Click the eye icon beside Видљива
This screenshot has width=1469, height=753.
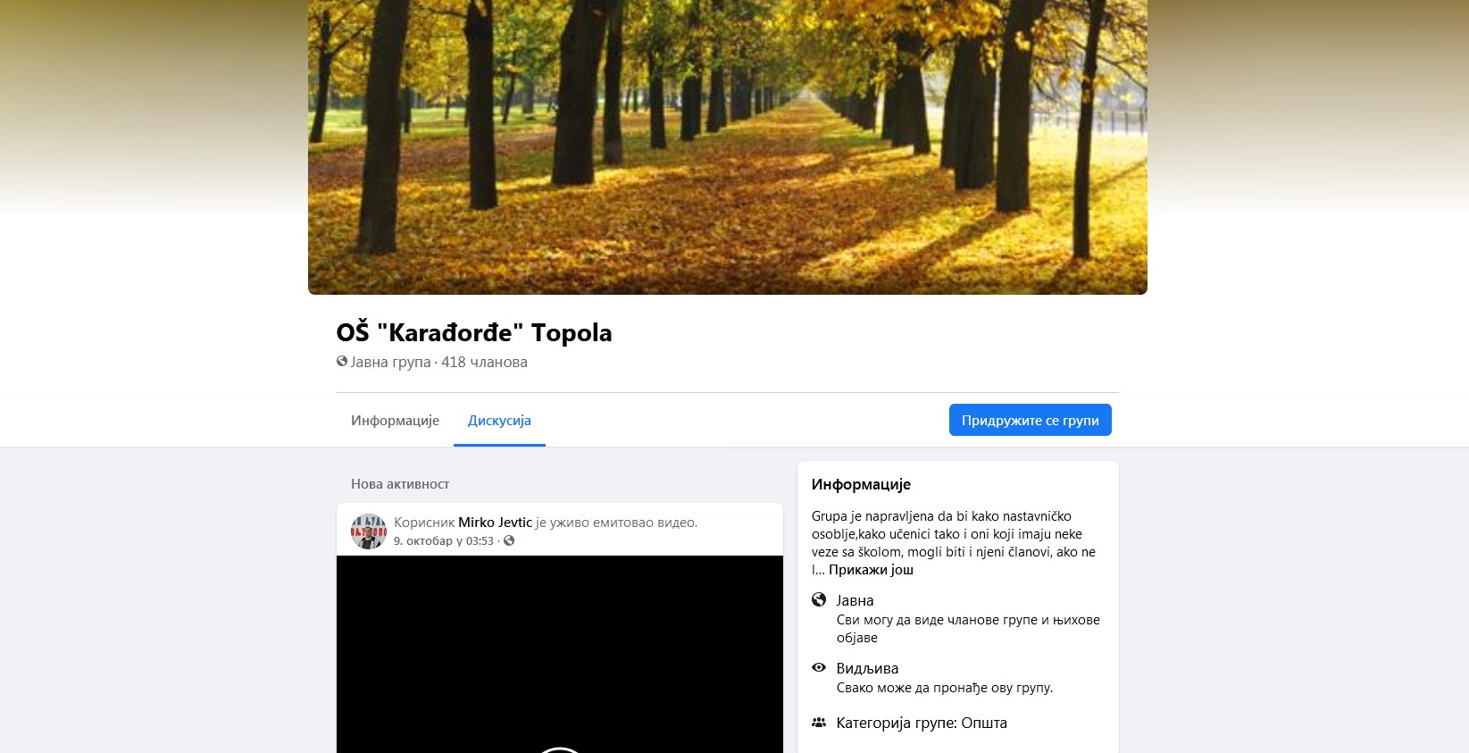tap(819, 668)
